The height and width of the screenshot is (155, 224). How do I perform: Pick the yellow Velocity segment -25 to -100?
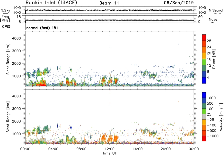click(x=204, y=122)
